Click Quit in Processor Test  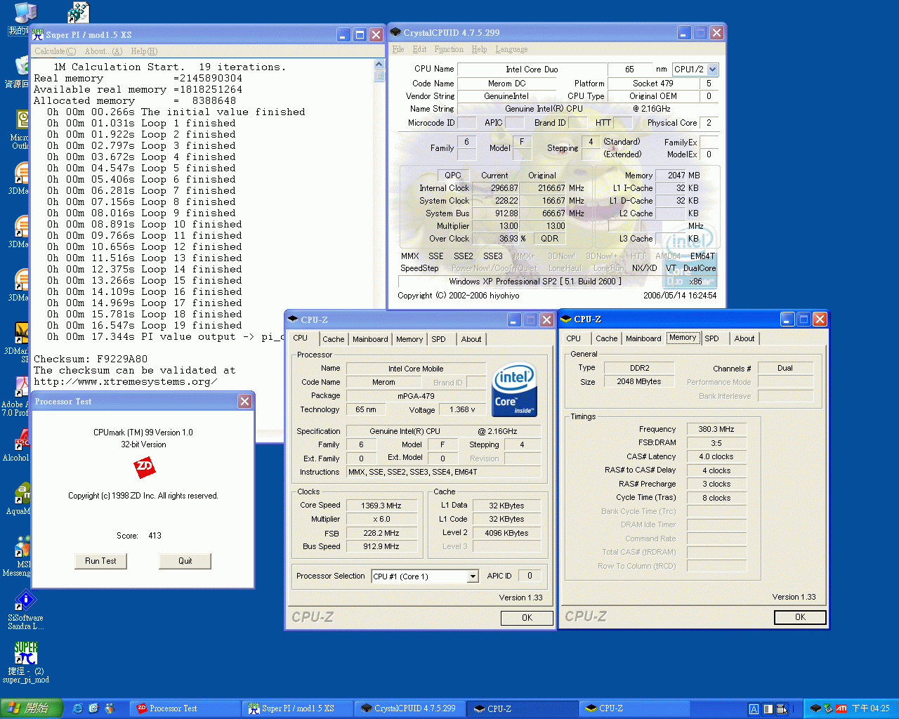pyautogui.click(x=185, y=561)
